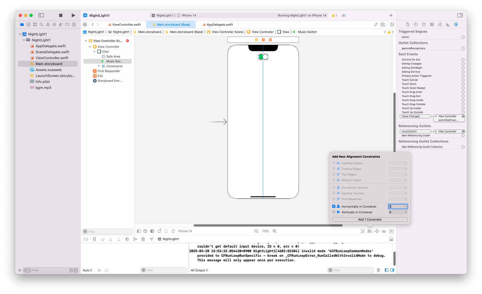Click the debug Pause button
Viewport: 482px width, 294px height.
click(x=94, y=239)
